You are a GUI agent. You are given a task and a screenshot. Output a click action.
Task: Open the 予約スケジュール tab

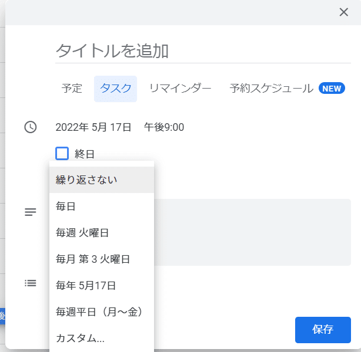[x=271, y=89]
